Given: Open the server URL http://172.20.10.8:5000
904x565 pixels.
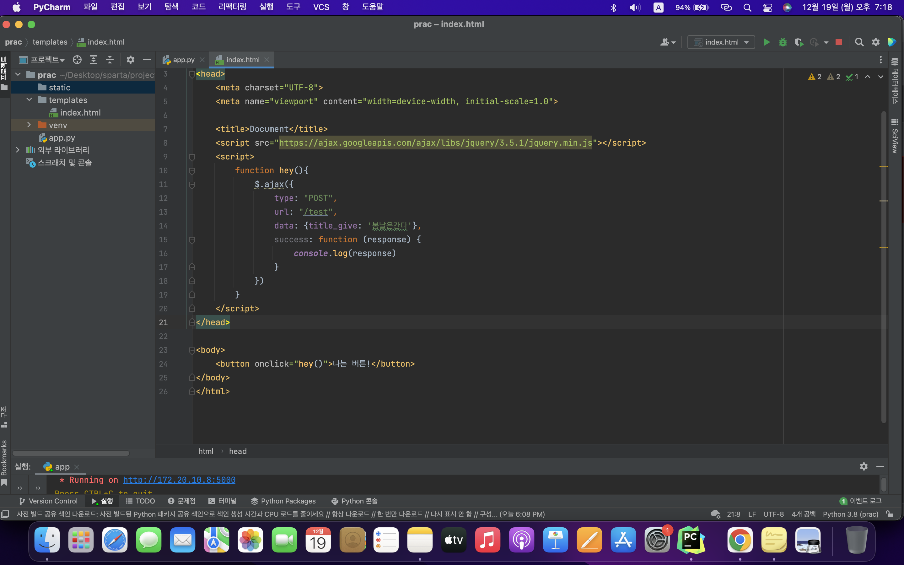Looking at the screenshot, I should coord(179,480).
